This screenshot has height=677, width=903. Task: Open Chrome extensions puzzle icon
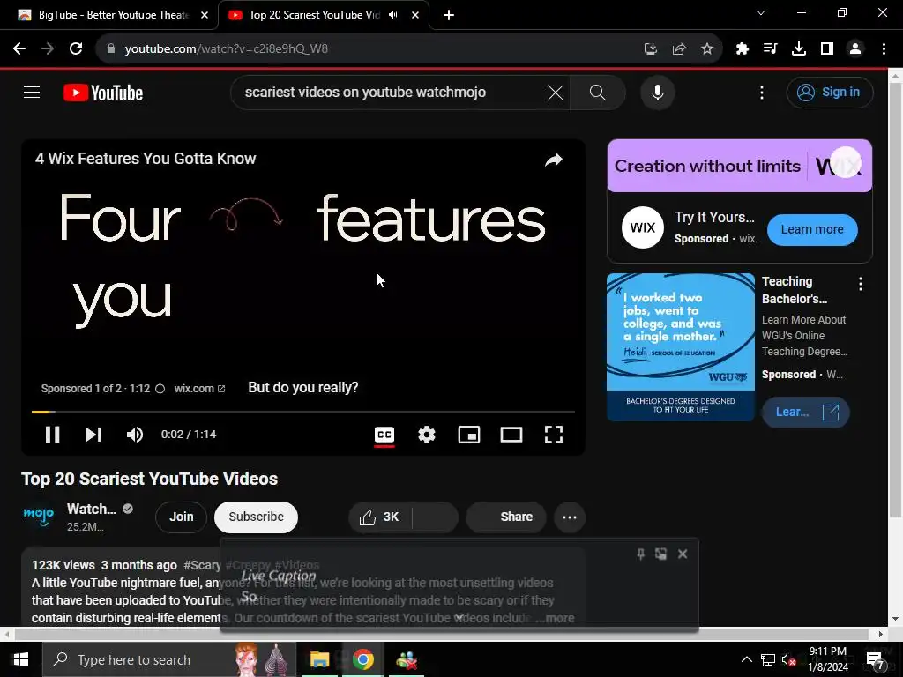tap(743, 49)
